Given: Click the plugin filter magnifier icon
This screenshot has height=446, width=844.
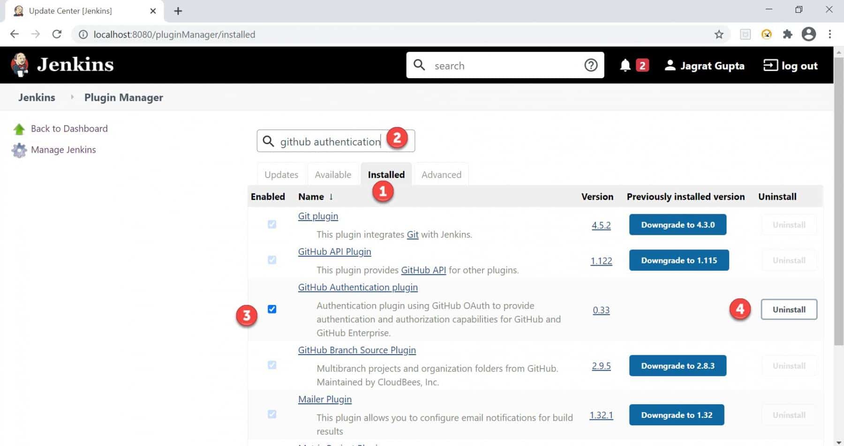Looking at the screenshot, I should pos(268,141).
